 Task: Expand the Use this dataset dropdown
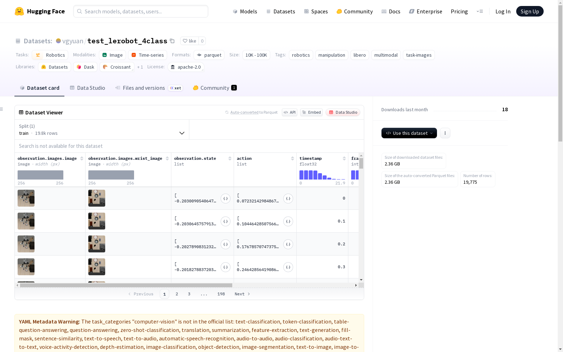409,133
